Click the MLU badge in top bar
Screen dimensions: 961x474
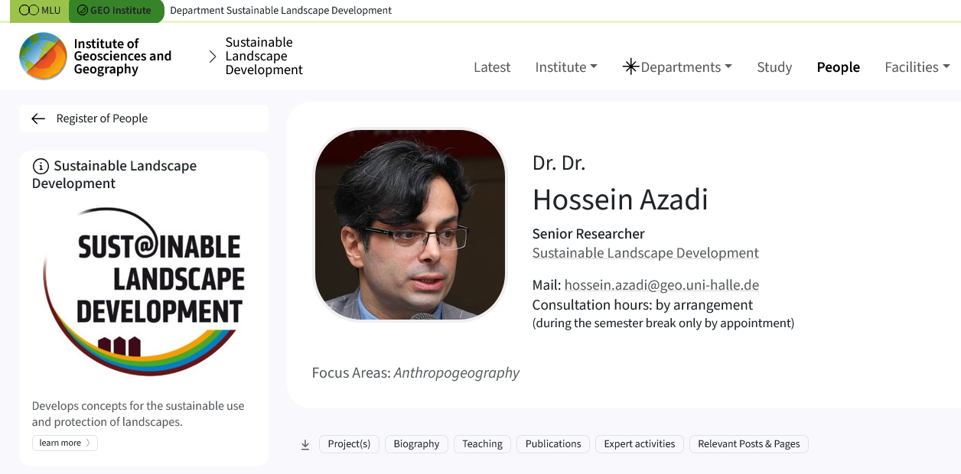pos(40,11)
